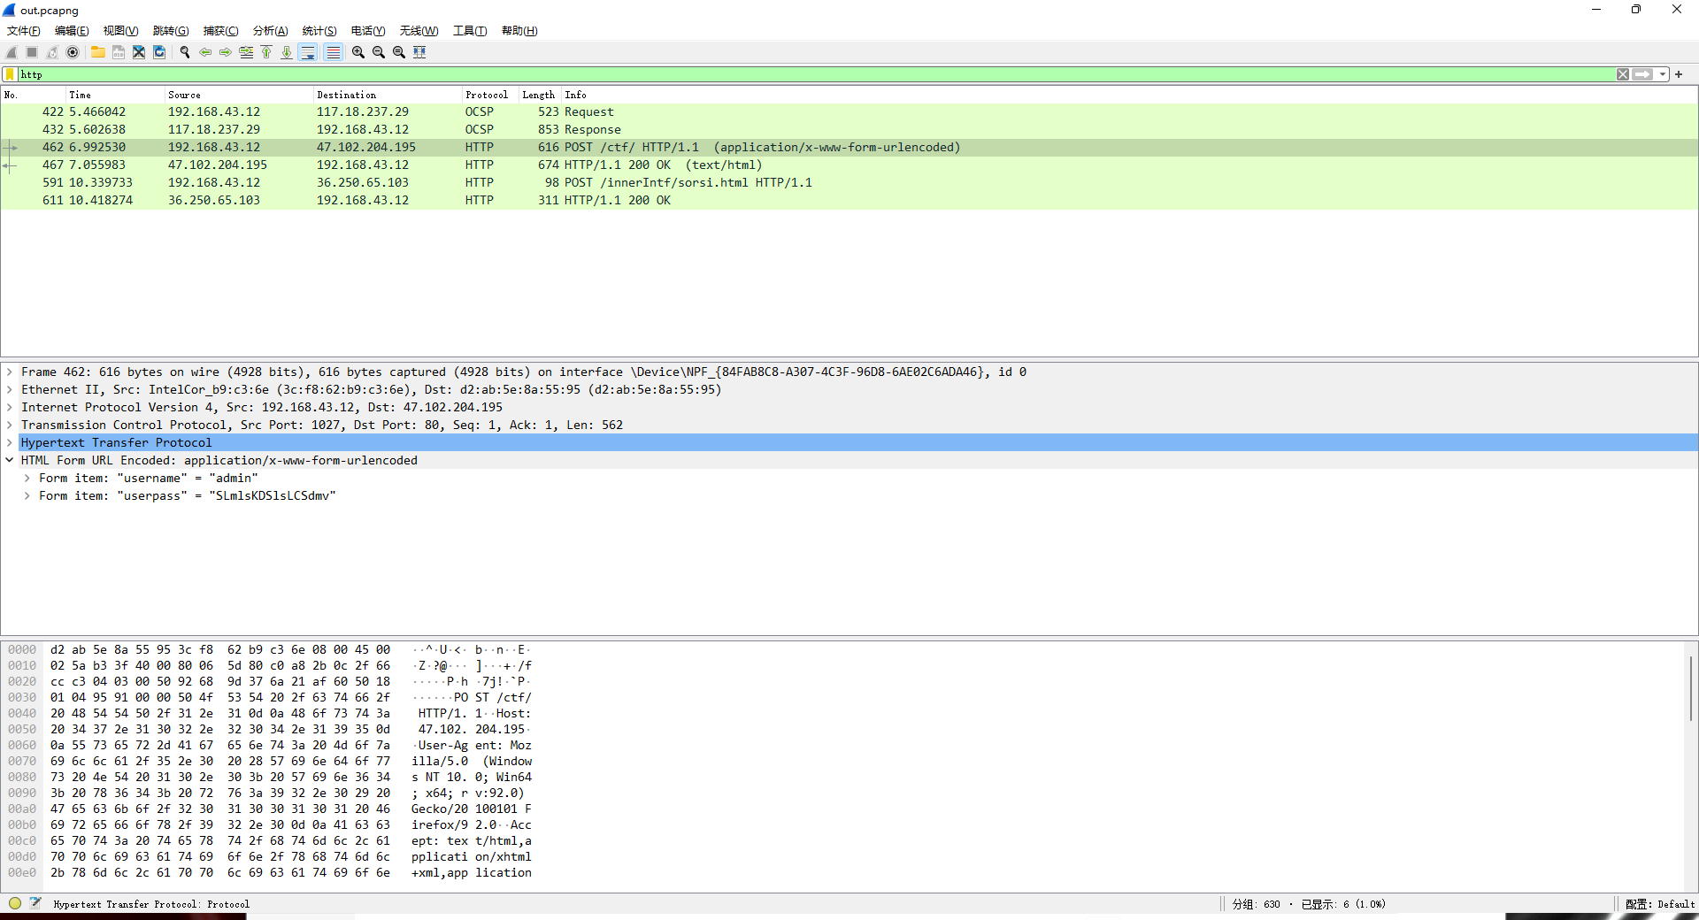Edit capture file comment pencil icon

[35, 903]
